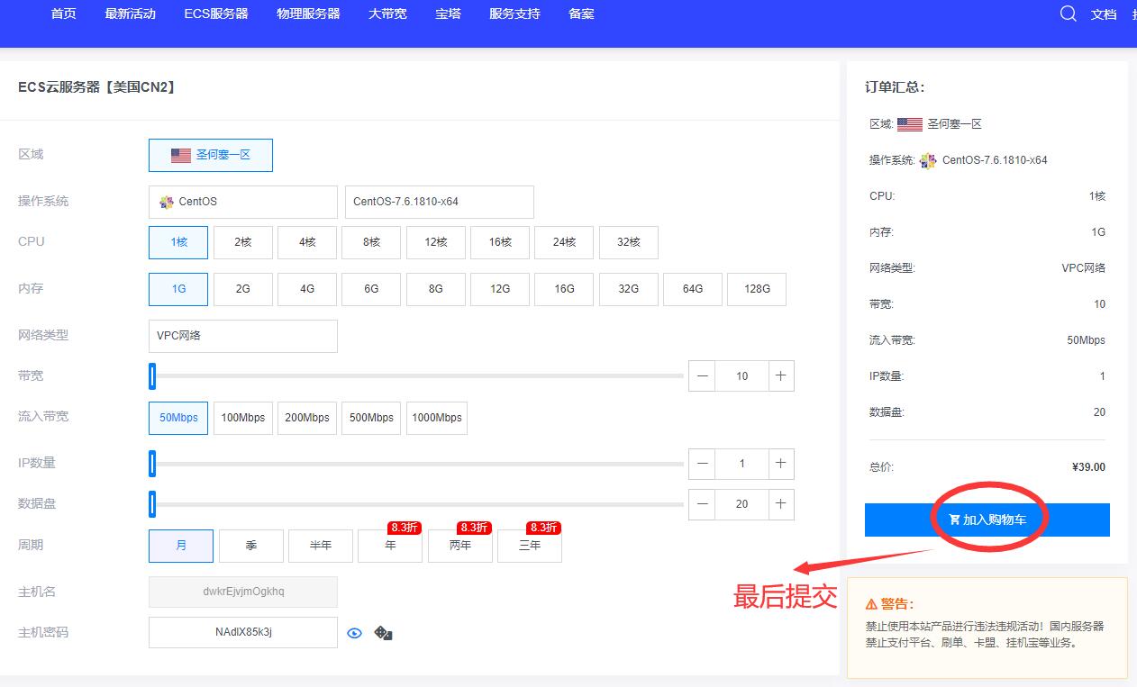1137x687 pixels.
Task: Select 1G memory option
Action: coord(178,289)
